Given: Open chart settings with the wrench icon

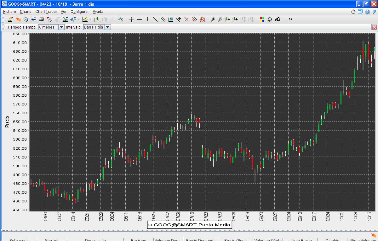Looking at the screenshot, I should (x=278, y=19).
